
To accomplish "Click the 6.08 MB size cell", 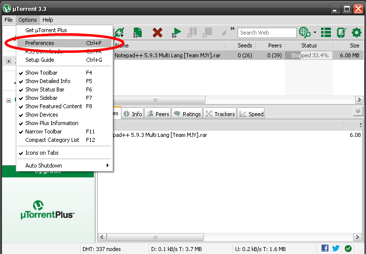I will [x=350, y=55].
